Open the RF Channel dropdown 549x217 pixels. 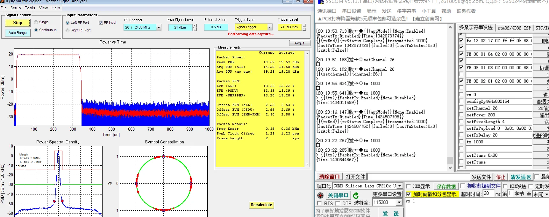[x=159, y=28]
